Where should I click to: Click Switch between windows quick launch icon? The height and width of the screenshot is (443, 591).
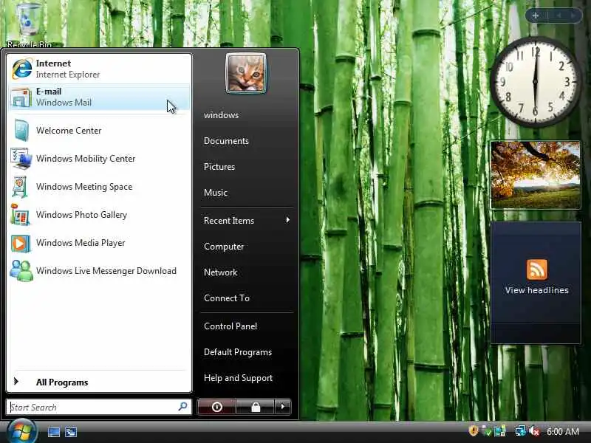(70, 432)
